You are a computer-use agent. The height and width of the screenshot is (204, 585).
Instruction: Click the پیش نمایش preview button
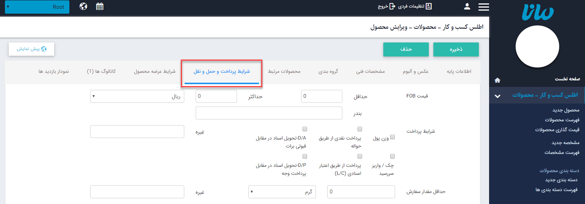pos(31,49)
